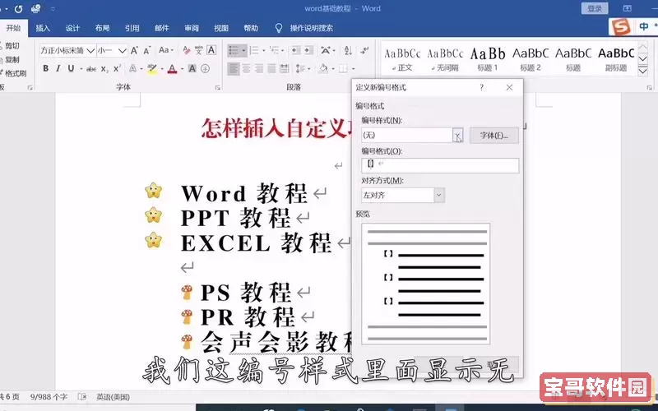Switch to the 设计 tab
658x411 pixels.
click(72, 28)
